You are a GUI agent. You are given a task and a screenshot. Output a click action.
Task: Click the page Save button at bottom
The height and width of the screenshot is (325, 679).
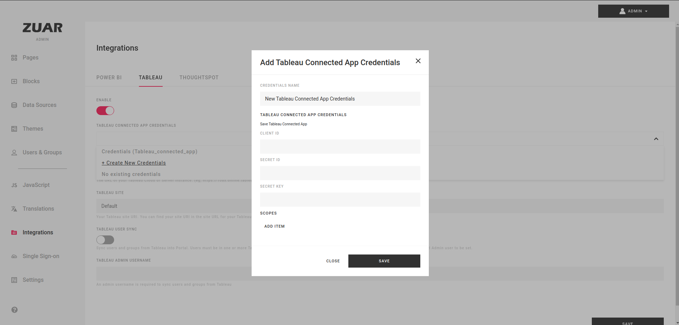(628, 321)
